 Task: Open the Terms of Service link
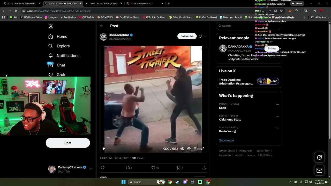point(227,151)
